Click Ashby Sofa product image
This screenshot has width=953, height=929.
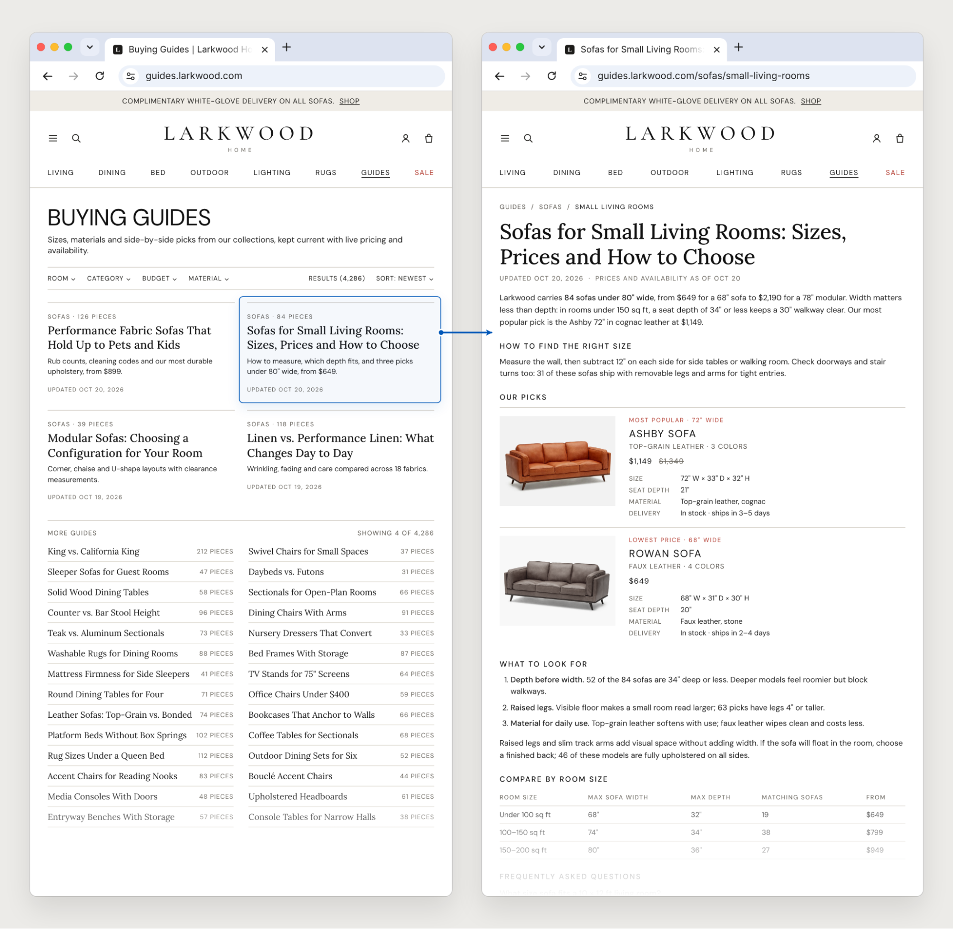click(x=558, y=461)
